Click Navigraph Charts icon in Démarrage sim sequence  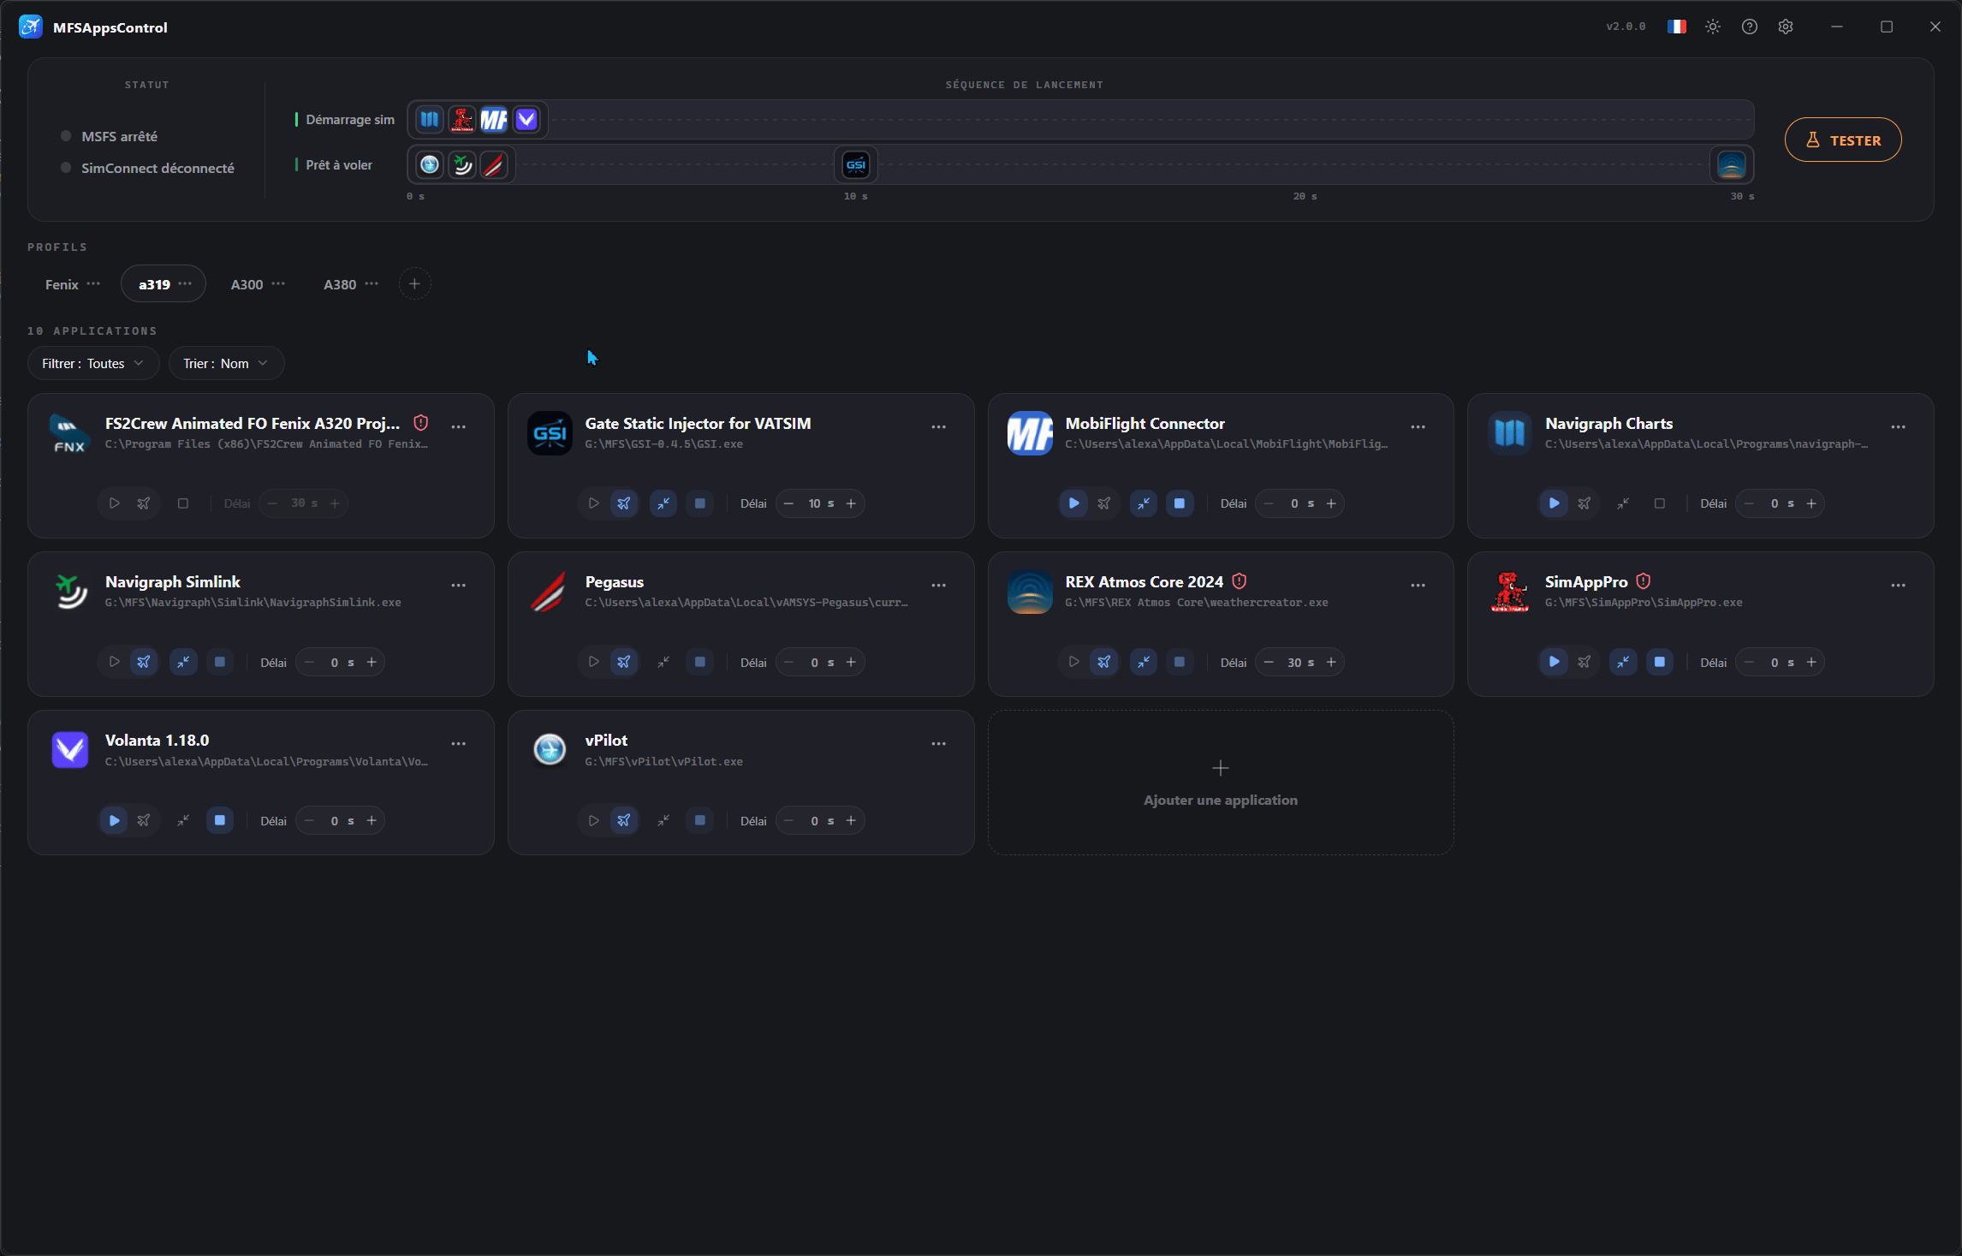click(x=430, y=119)
